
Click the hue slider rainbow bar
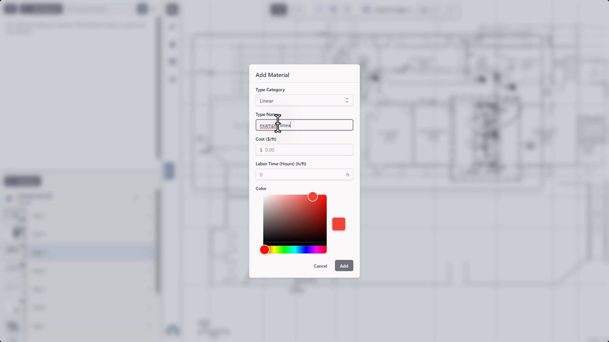[x=295, y=250]
